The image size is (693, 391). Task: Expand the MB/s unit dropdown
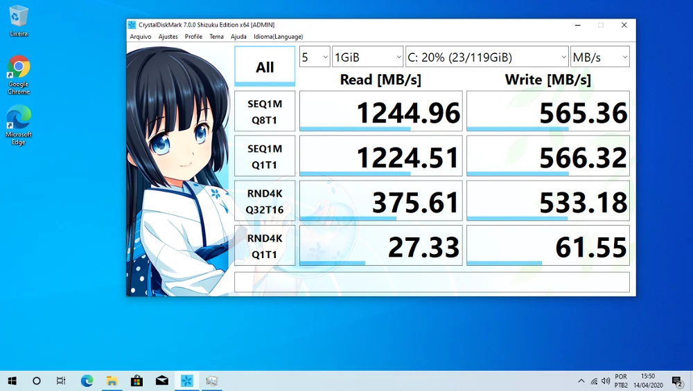click(x=600, y=57)
